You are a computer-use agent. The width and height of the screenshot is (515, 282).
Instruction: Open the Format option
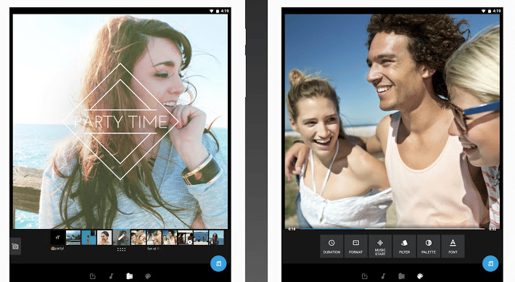(x=355, y=246)
